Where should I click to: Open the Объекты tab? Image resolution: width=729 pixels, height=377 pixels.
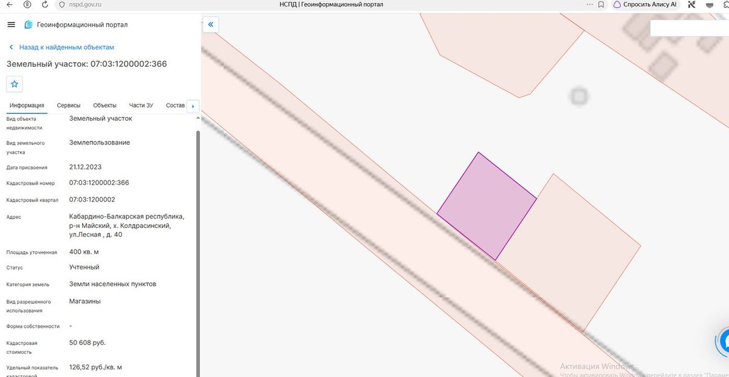click(104, 106)
